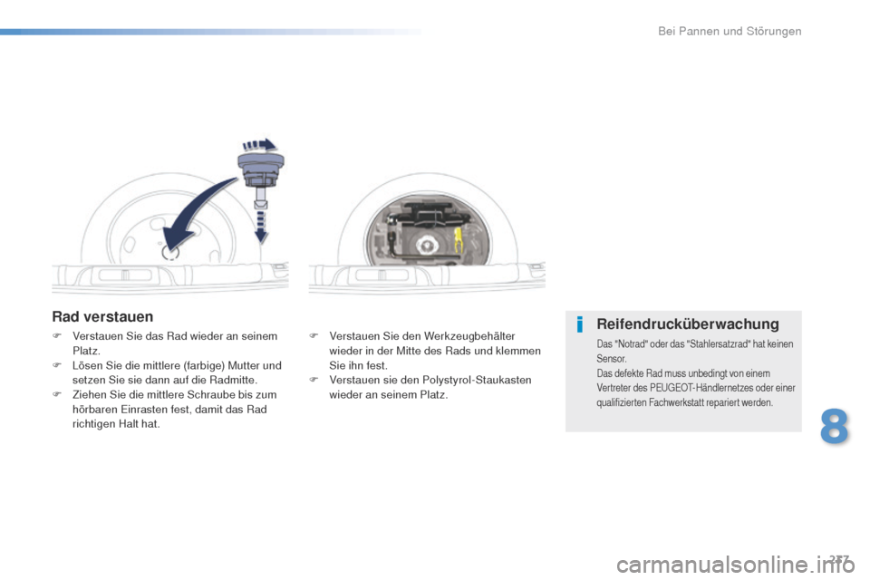Screen dimensions: 870x580
Task: Click the blue info icon beside Reifendrucküberwachung
Action: (x=579, y=324)
